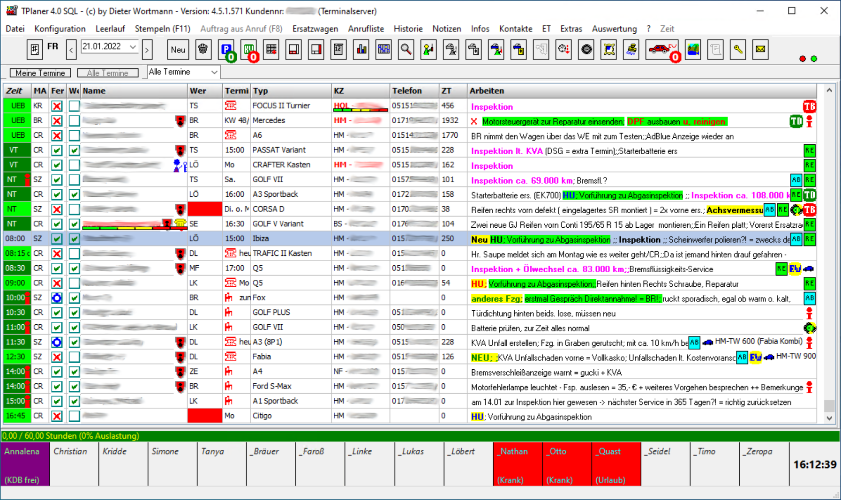
Task: Open the Auswertung menu
Action: click(614, 29)
